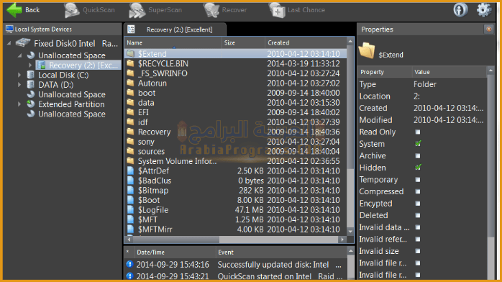Click the Extended Partition disk icon
The image size is (502, 282).
click(31, 104)
